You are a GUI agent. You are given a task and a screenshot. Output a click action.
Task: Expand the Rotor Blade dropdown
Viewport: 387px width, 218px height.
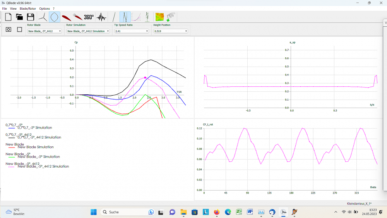pos(45,31)
